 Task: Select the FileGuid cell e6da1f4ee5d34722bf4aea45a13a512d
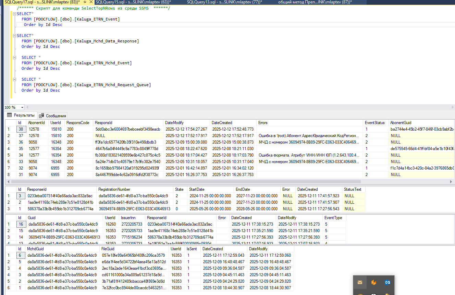[134, 262]
